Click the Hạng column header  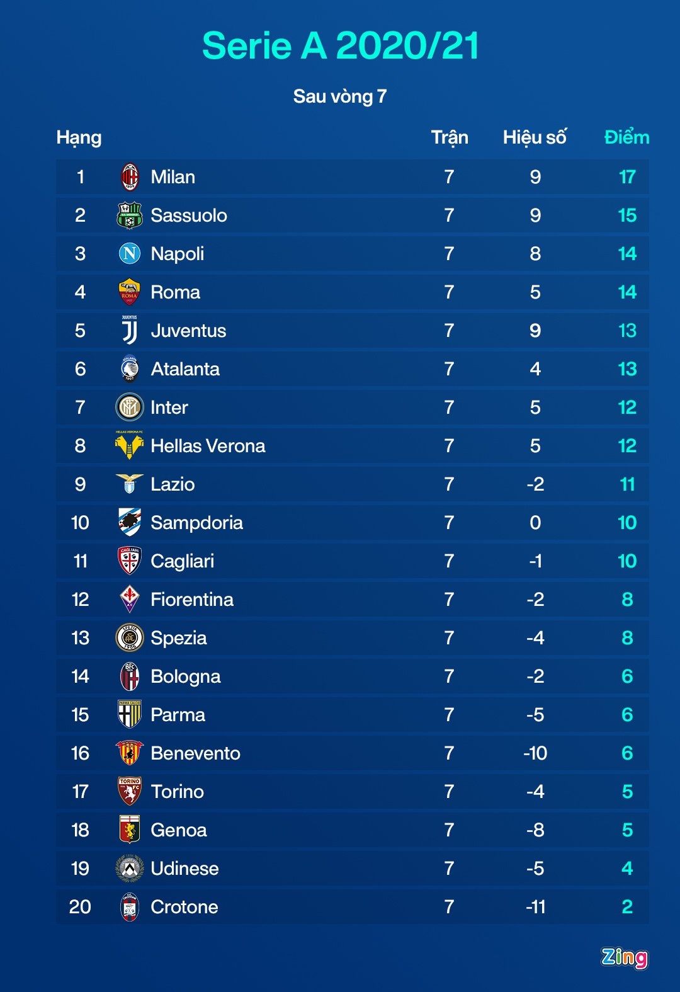79,137
